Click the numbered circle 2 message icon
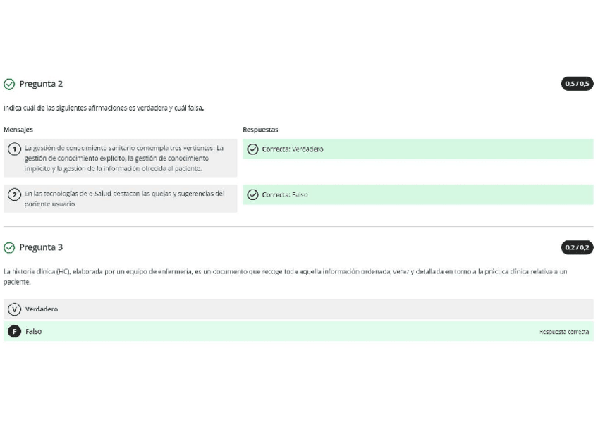Viewport: 598px width, 422px height. click(x=13, y=194)
